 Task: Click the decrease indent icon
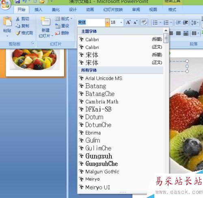pyautogui.click(x=178, y=22)
